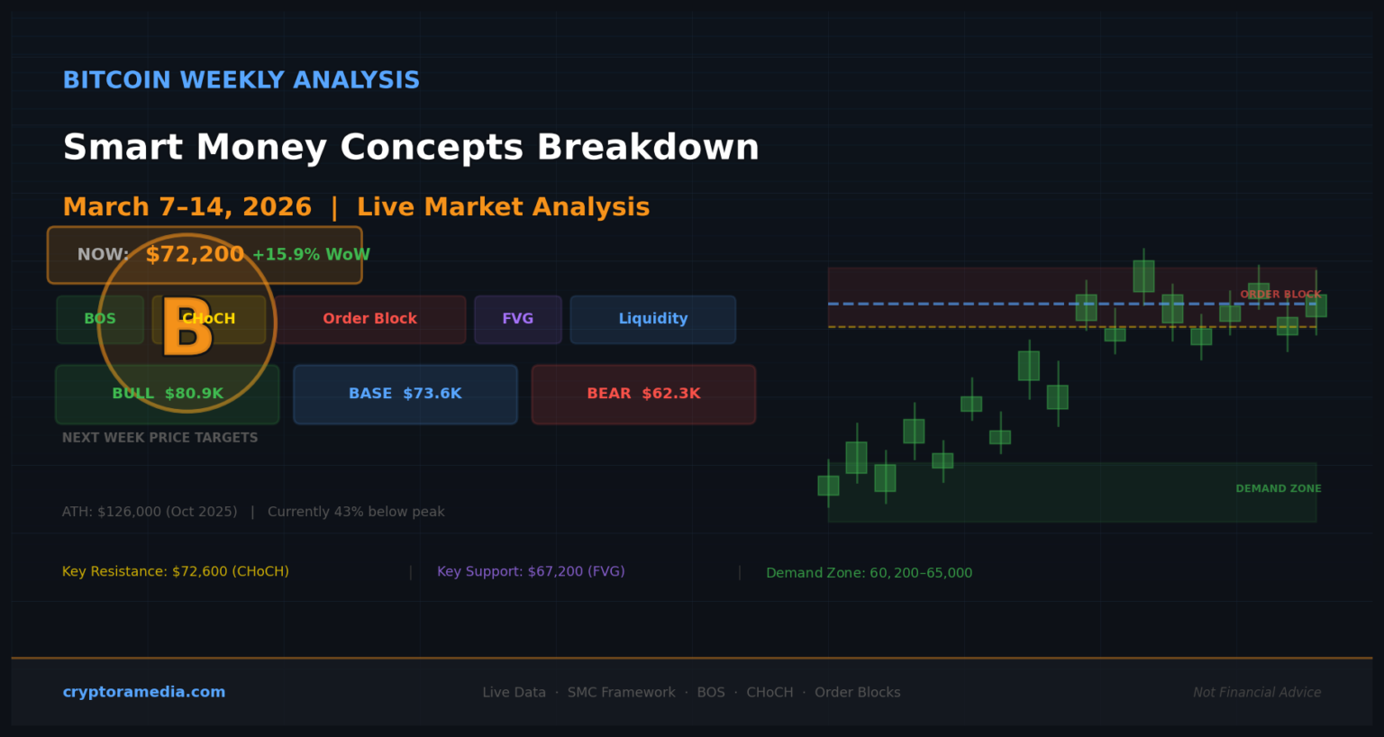
Task: Click the NOW $72,200 price box
Action: 205,255
